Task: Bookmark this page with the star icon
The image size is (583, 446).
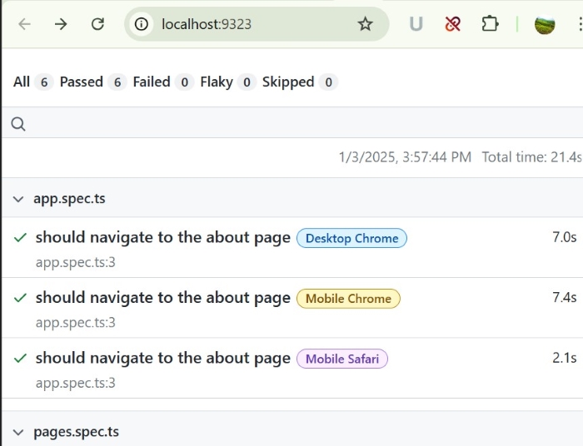Action: (x=365, y=24)
